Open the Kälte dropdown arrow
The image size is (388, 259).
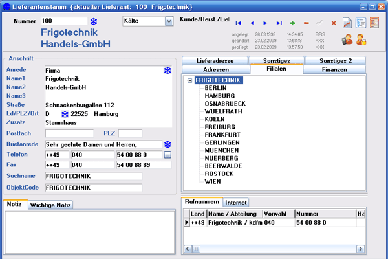click(x=169, y=21)
